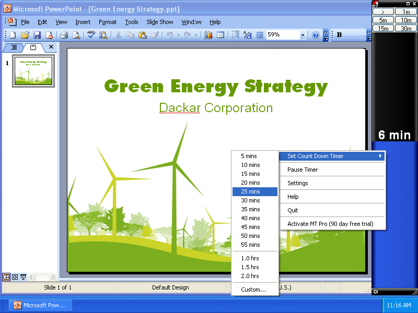Screen dimensions: 418x313
Task: Switch to Slide Sorter View
Action: [15, 277]
